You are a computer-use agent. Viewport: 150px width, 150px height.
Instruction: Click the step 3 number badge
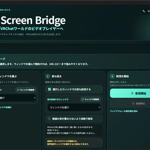click(112, 76)
